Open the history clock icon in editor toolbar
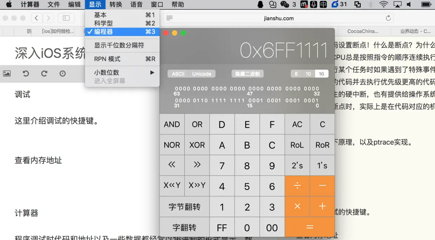This screenshot has height=240, width=435. pos(62,74)
